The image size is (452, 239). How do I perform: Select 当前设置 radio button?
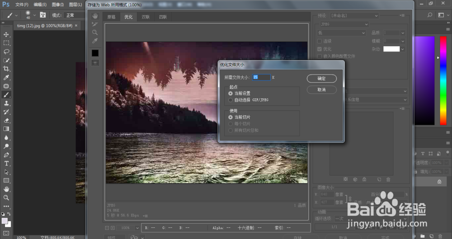231,94
